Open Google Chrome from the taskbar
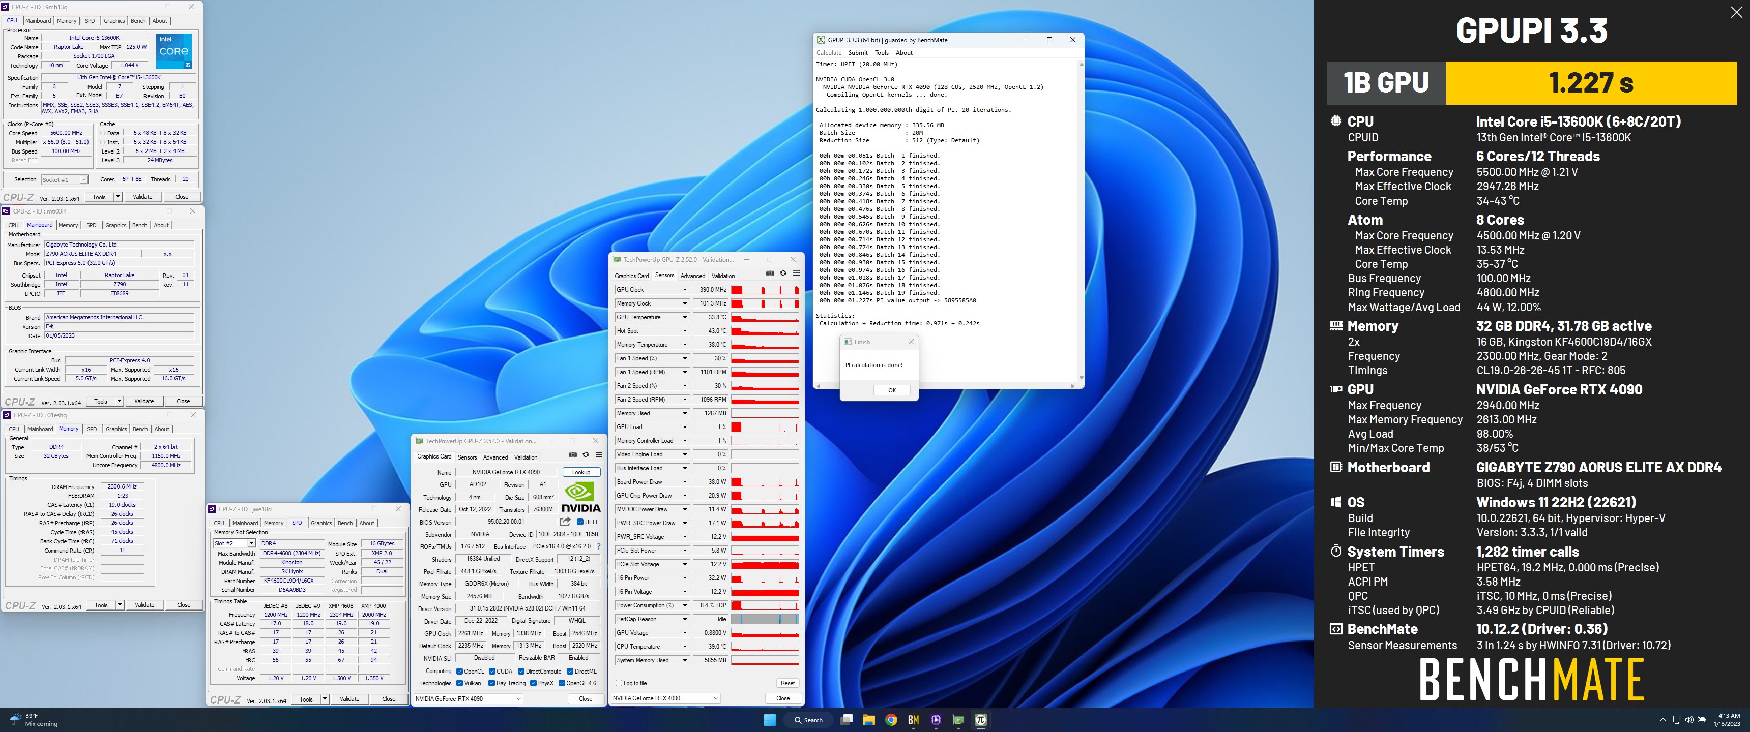 coord(891,720)
